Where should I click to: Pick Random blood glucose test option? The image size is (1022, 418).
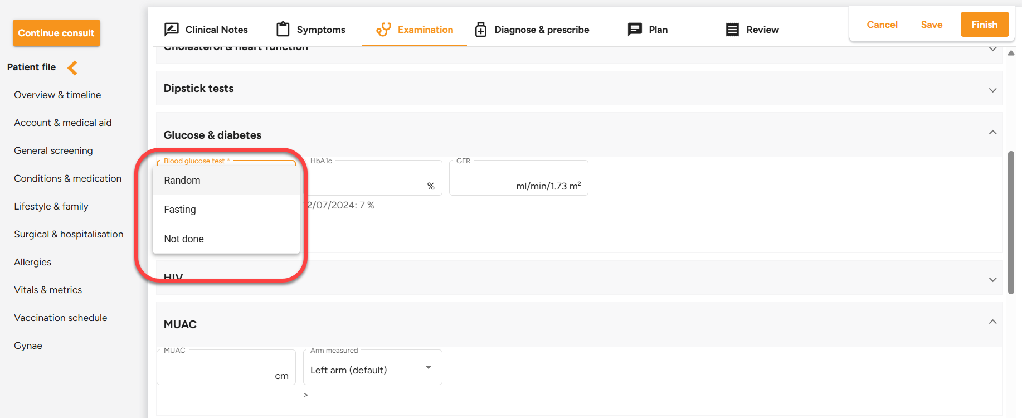tap(182, 181)
